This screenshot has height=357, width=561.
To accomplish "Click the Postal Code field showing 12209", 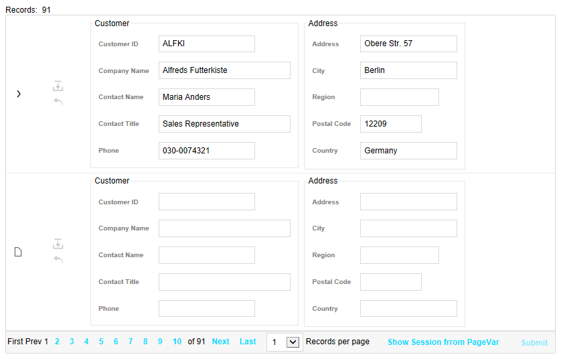I will pos(391,124).
